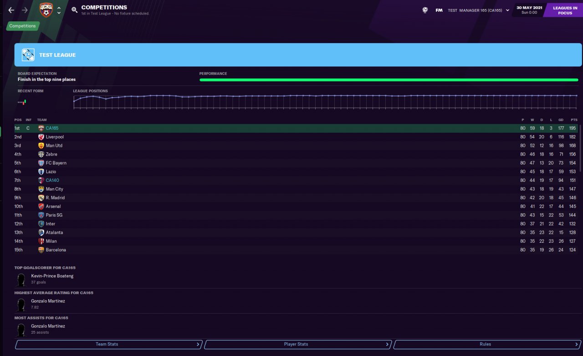
Task: Open the search magnifier icon
Action: tap(74, 10)
